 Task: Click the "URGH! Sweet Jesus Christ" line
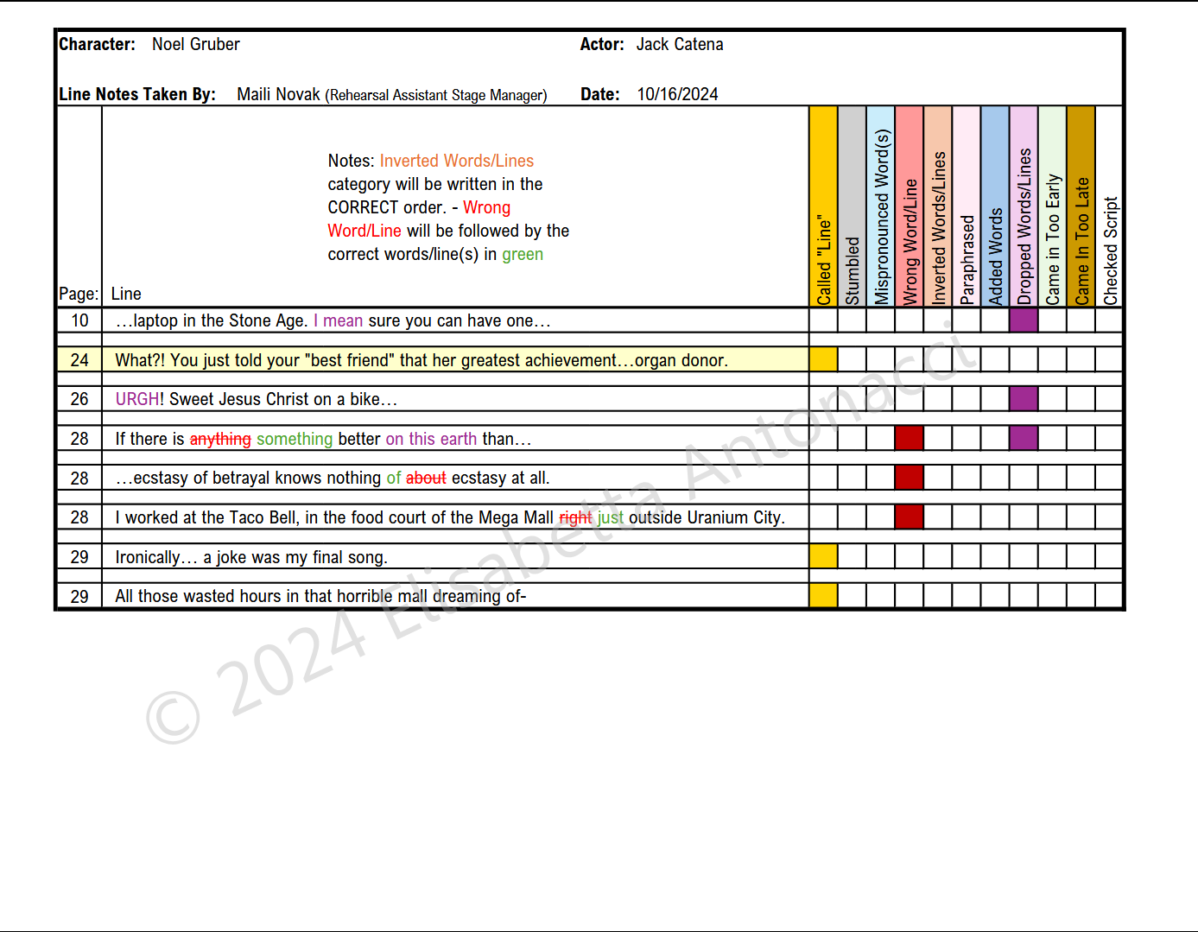[x=257, y=399]
